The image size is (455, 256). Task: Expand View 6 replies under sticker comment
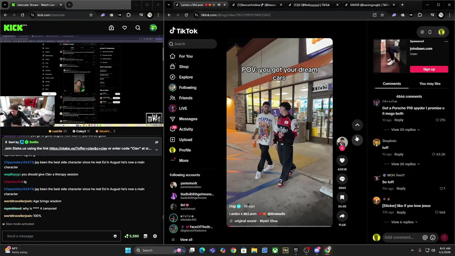tap(404, 222)
